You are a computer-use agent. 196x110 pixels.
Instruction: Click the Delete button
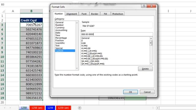point(145,69)
